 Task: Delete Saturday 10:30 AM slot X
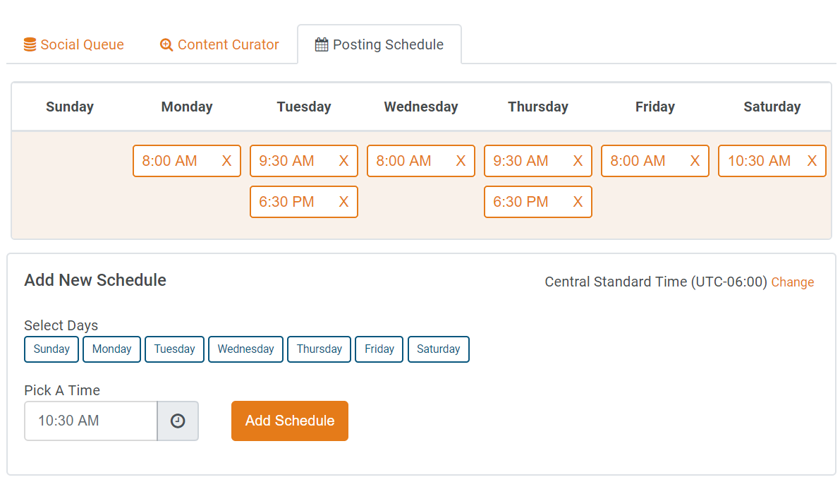pos(812,161)
